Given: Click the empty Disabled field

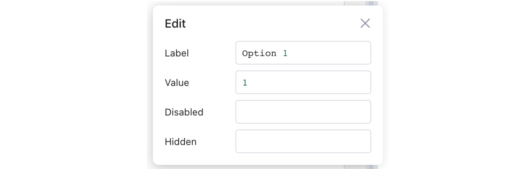Looking at the screenshot, I should click(303, 112).
